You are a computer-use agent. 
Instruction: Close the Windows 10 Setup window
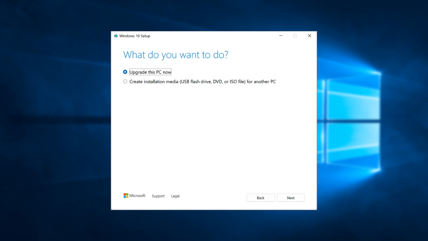coord(309,36)
